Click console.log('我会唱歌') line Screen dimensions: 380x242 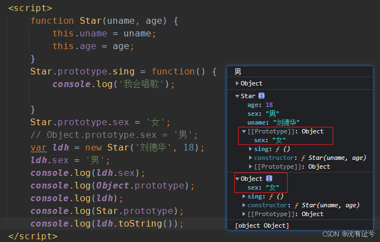coord(113,84)
